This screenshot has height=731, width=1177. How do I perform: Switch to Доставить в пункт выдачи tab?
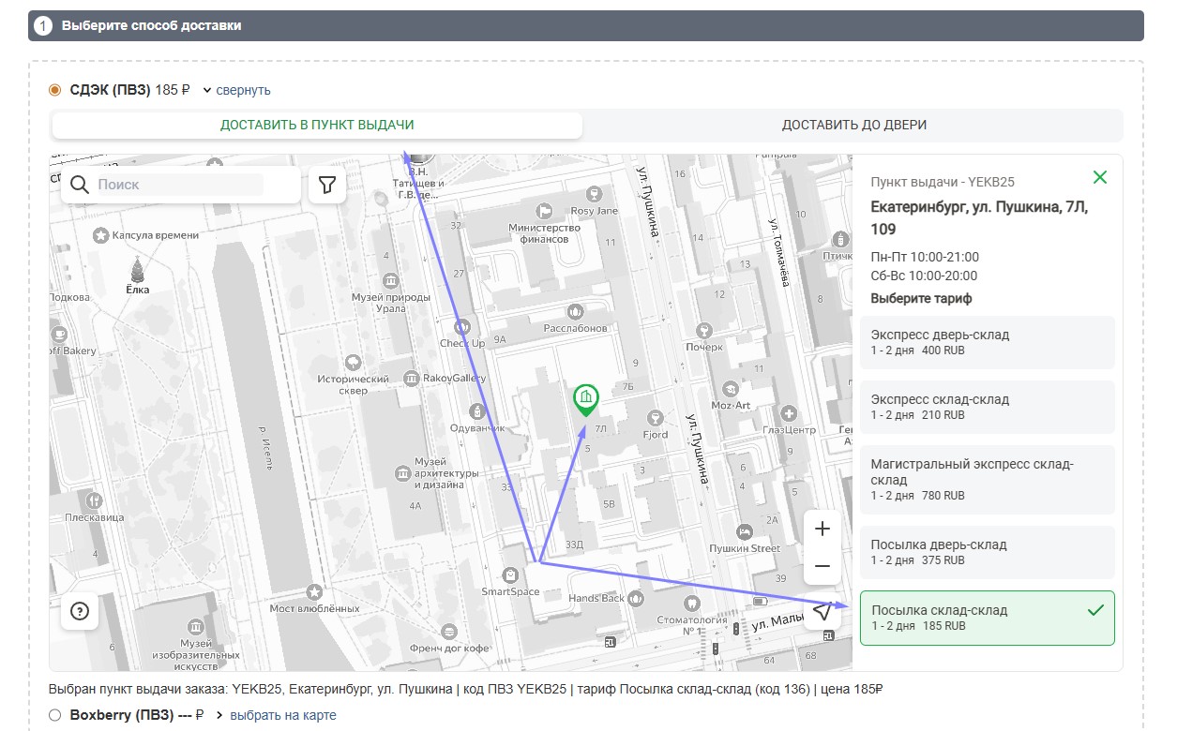[x=317, y=125]
